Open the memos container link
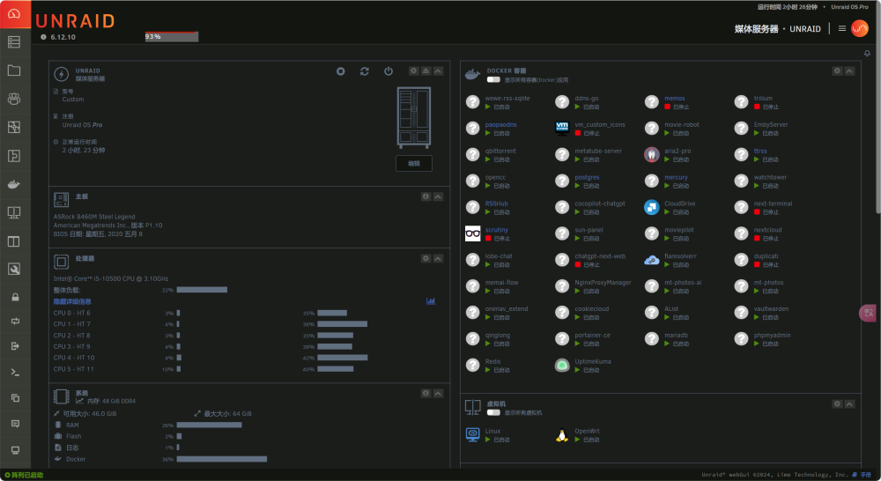The height and width of the screenshot is (481, 881). [674, 99]
